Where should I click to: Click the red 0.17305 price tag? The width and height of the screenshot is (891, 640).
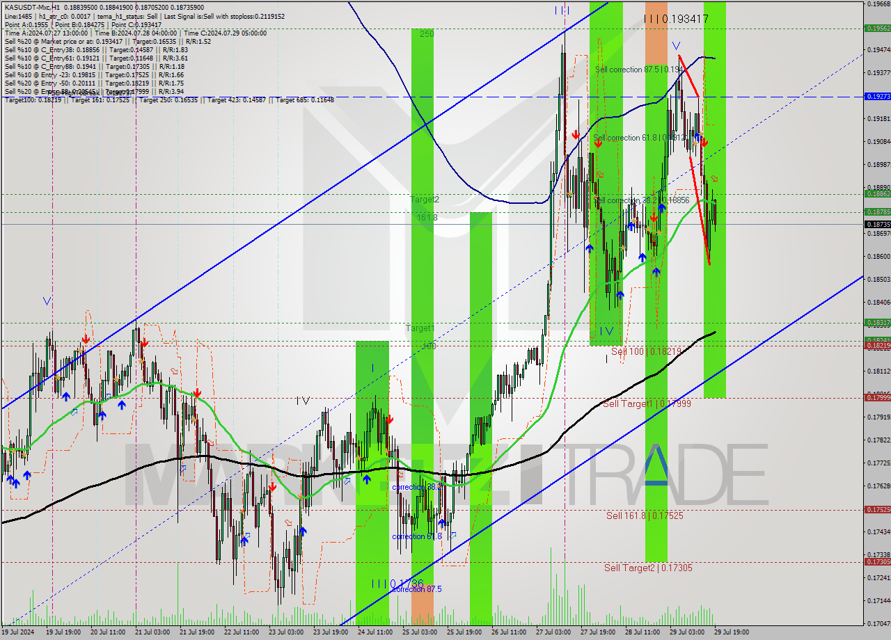[877, 562]
